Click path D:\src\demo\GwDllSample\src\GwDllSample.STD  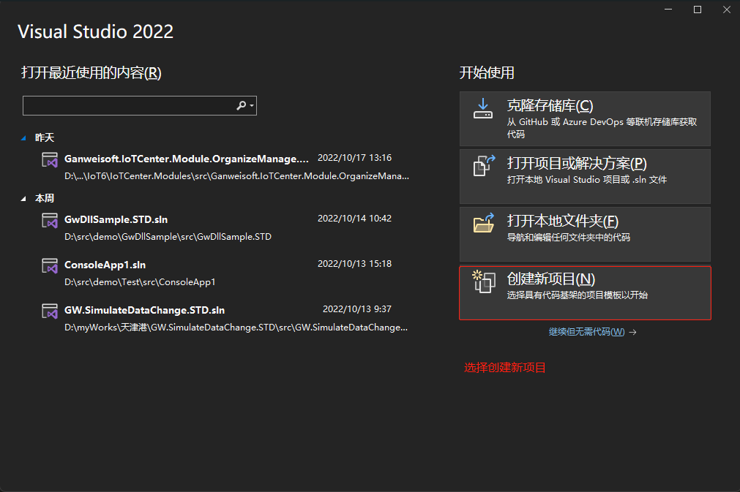(x=168, y=237)
